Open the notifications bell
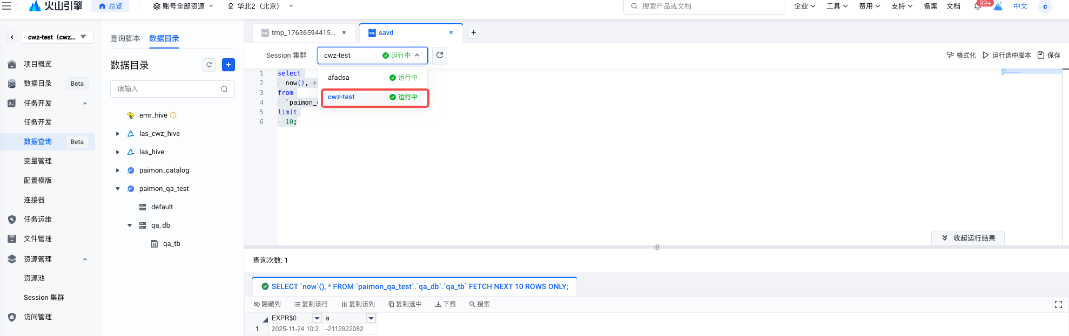The height and width of the screenshot is (336, 1069). (978, 6)
